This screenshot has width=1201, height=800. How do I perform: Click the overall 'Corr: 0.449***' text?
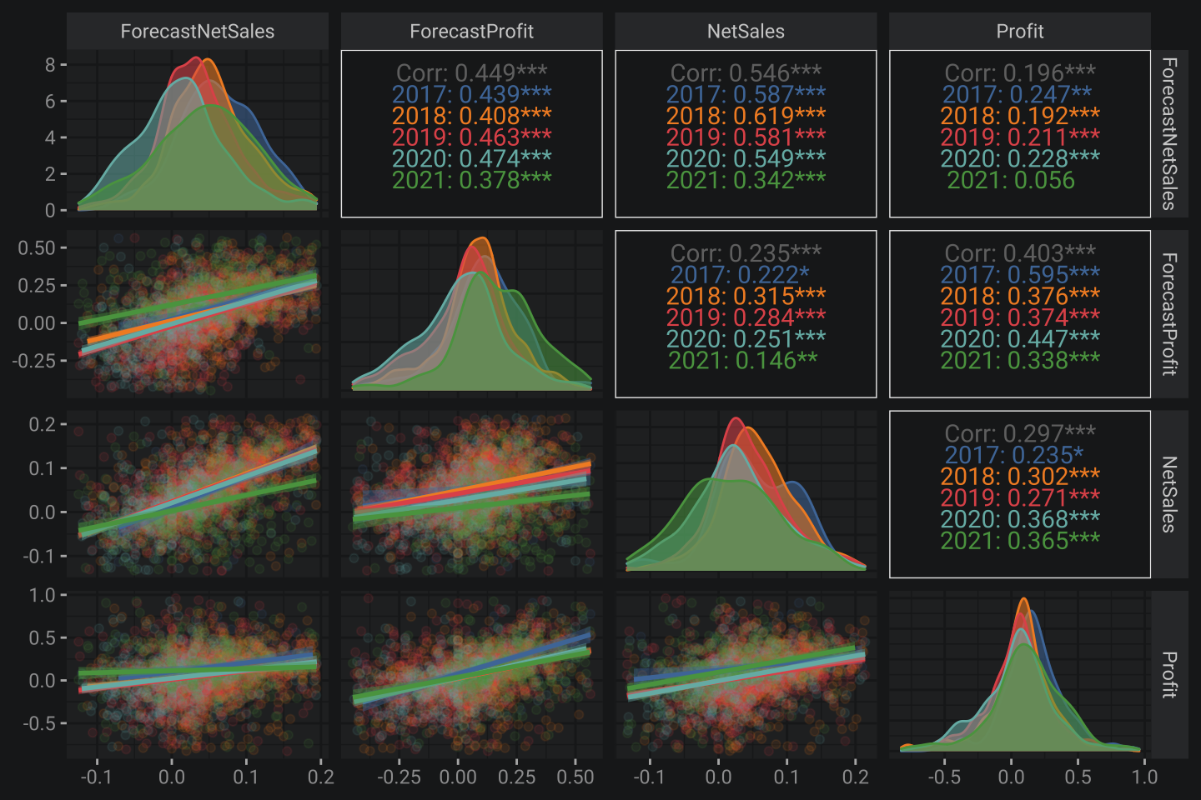point(471,72)
